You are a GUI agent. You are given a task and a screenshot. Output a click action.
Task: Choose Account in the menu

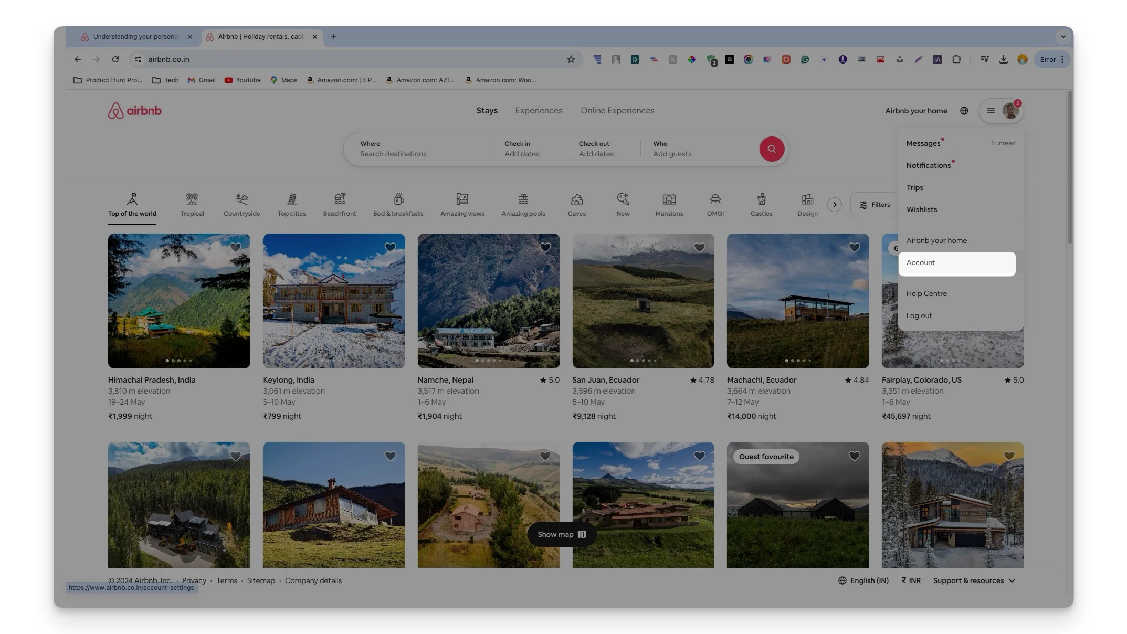click(x=957, y=263)
